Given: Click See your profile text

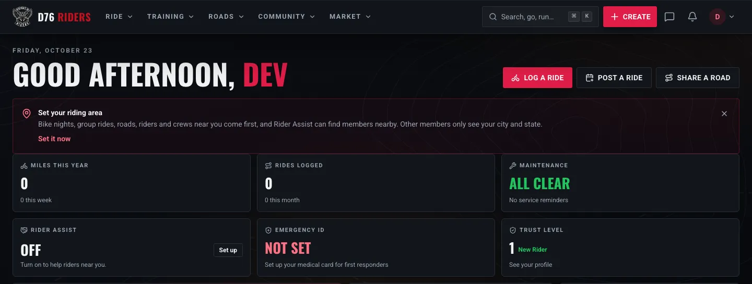Looking at the screenshot, I should coord(531,265).
